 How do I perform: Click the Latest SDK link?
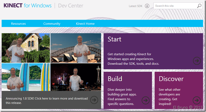point(136,6)
